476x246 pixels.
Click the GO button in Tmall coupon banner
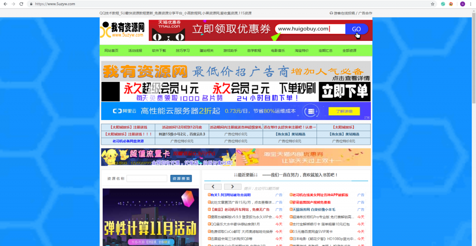[357, 29]
